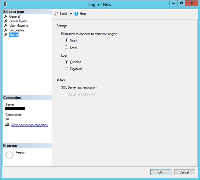Click the OK button
Viewport: 200px width, 180px height.
coord(161,172)
